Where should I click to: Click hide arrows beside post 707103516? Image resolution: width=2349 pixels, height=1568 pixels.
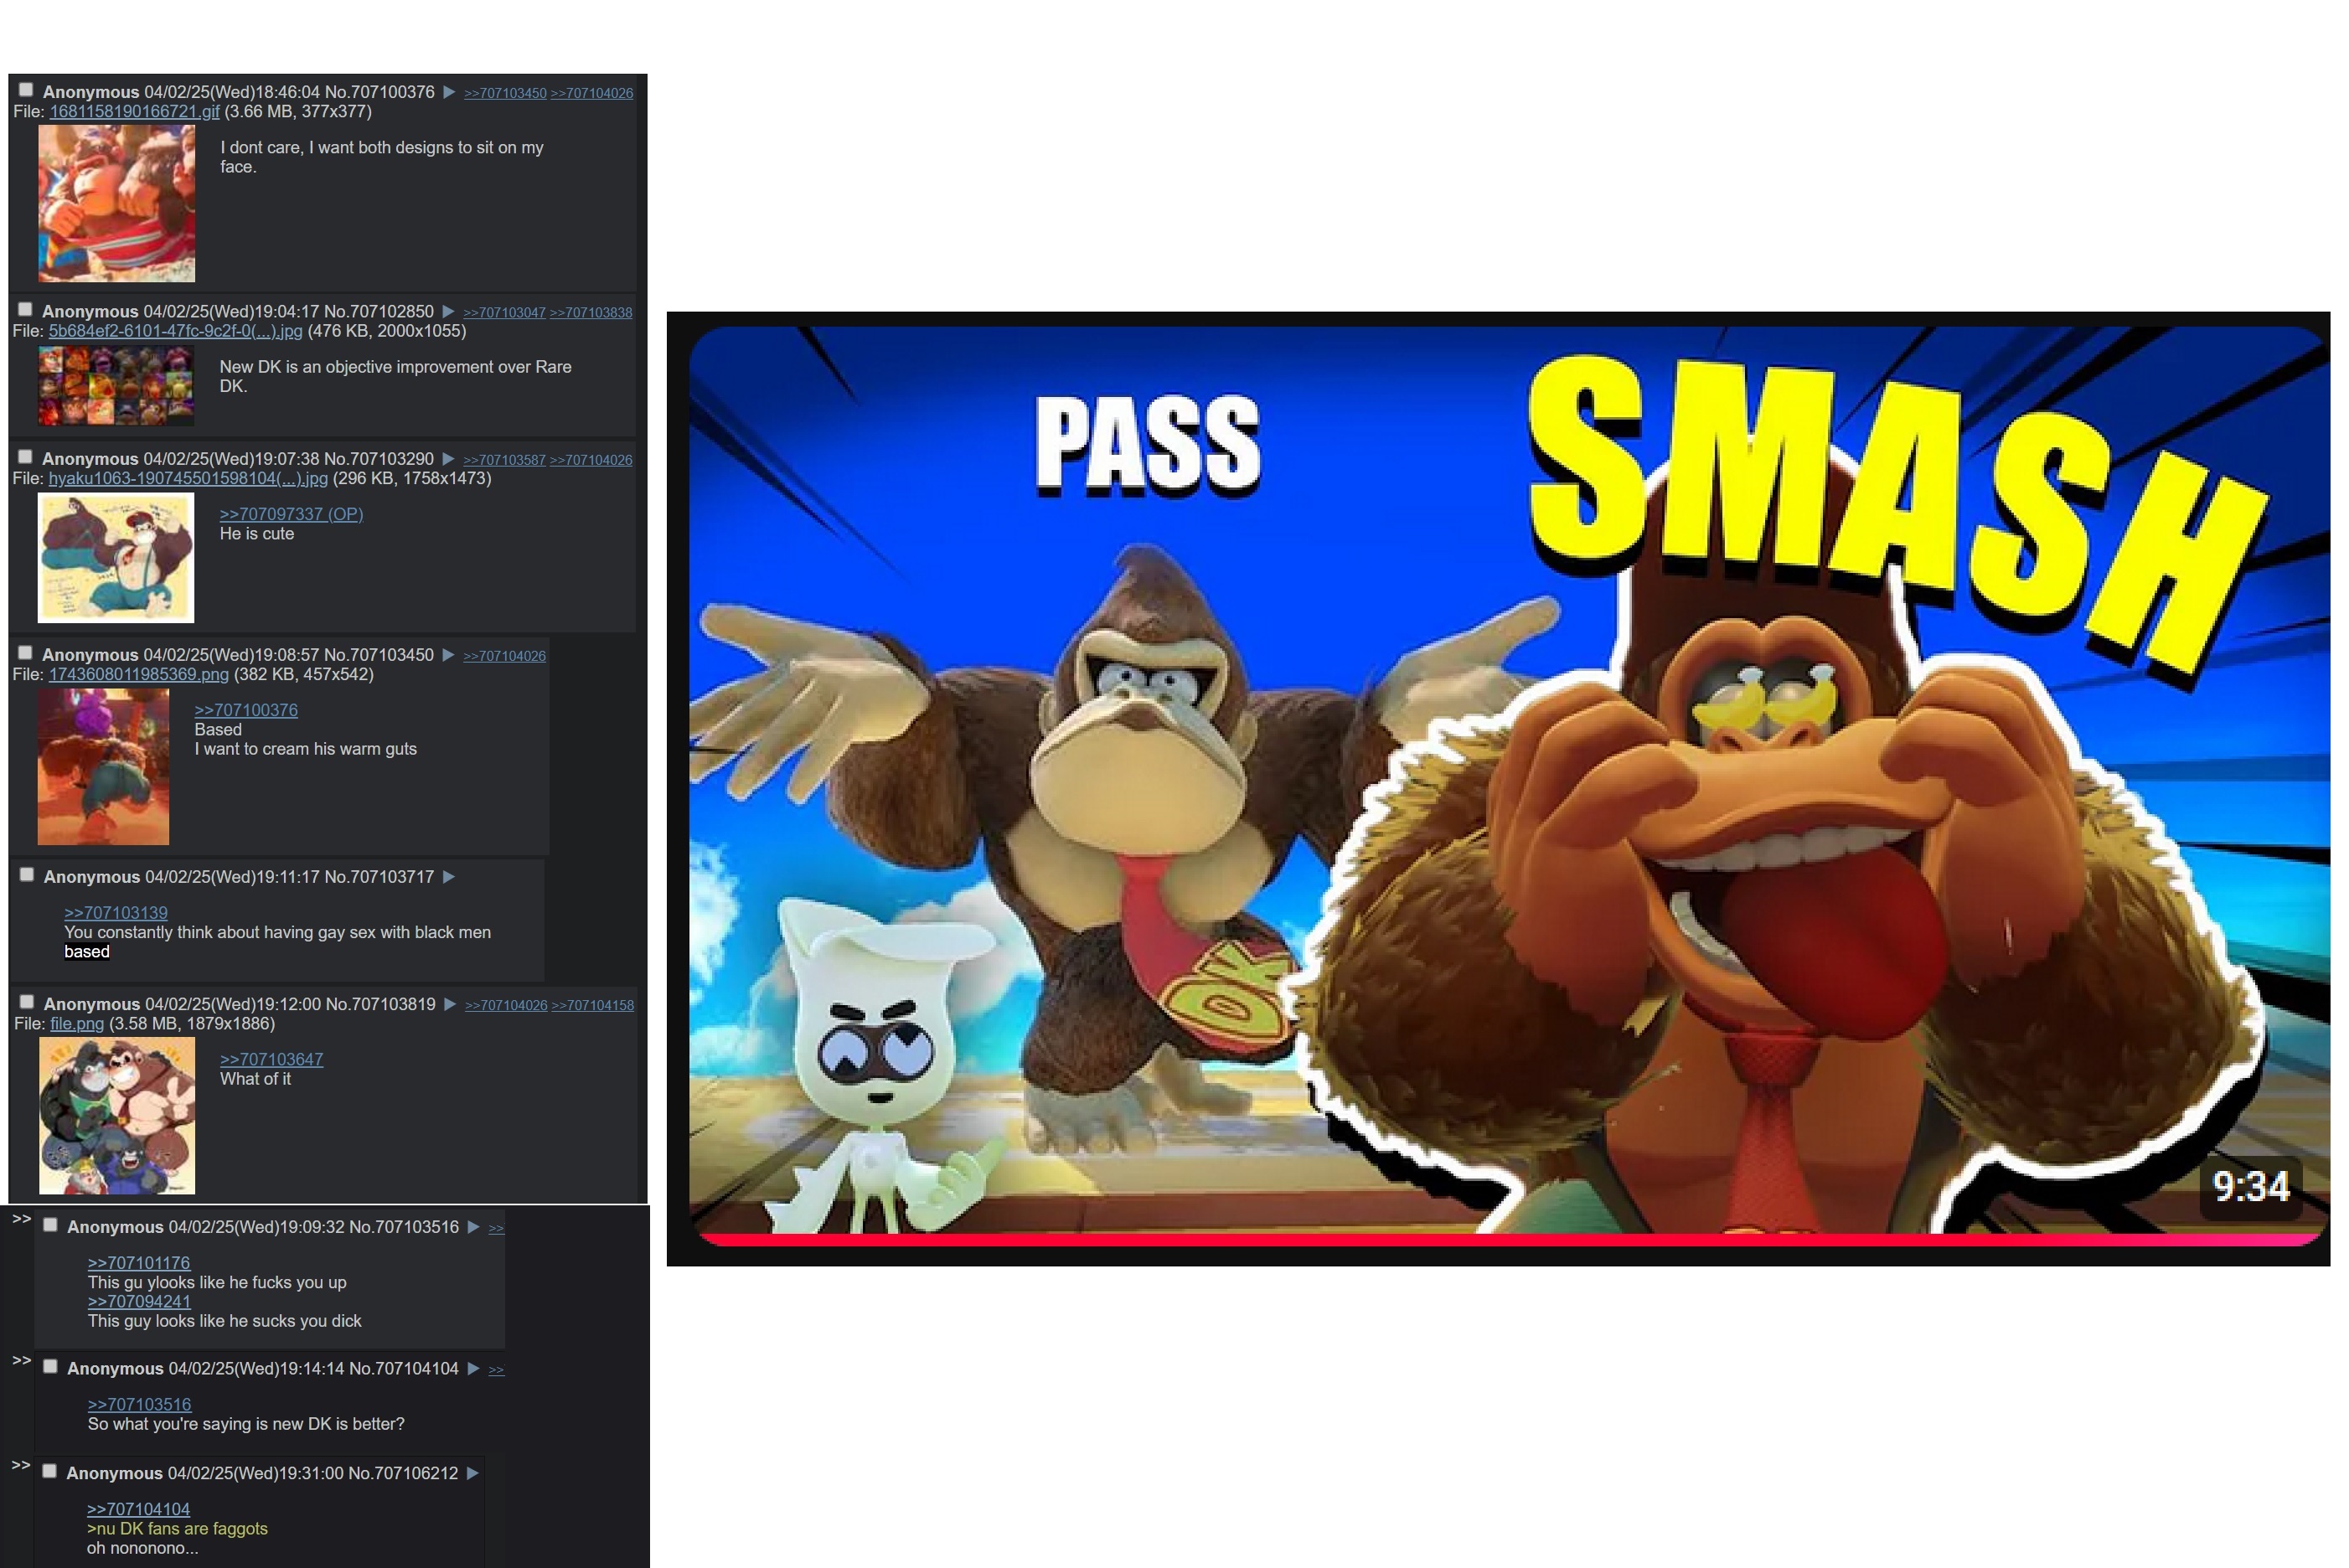(x=21, y=1219)
